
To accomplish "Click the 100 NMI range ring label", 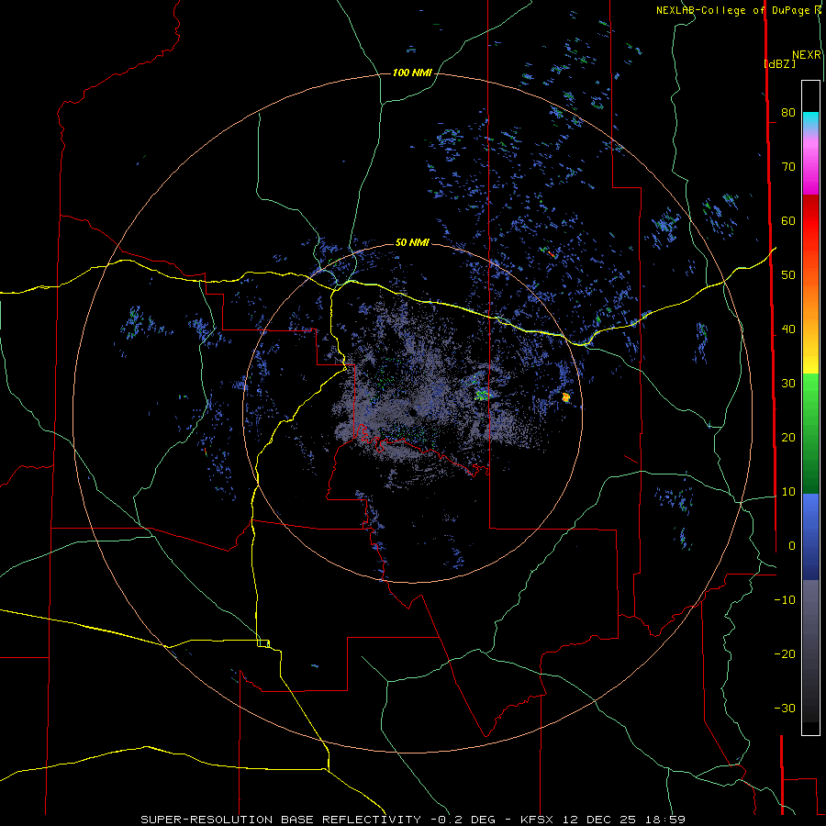I will point(412,73).
